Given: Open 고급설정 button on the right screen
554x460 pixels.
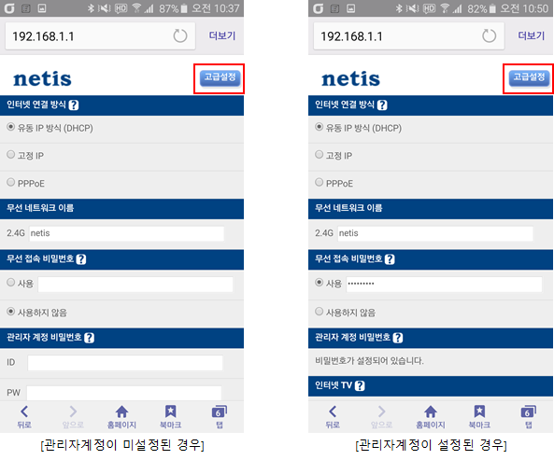Looking at the screenshot, I should 529,78.
